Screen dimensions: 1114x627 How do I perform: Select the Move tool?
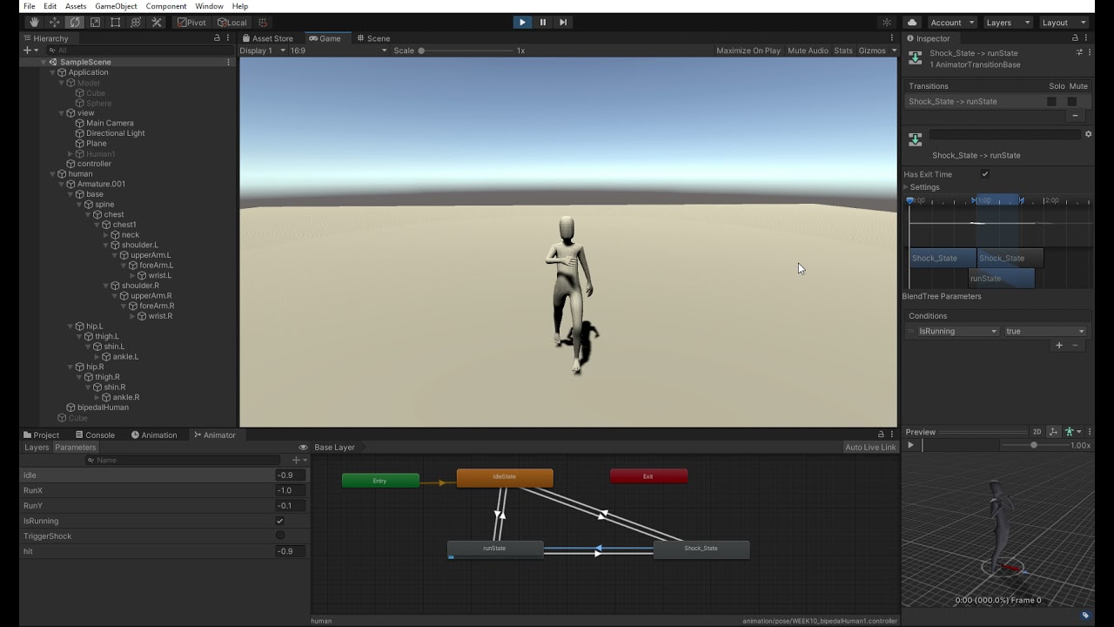tap(54, 22)
